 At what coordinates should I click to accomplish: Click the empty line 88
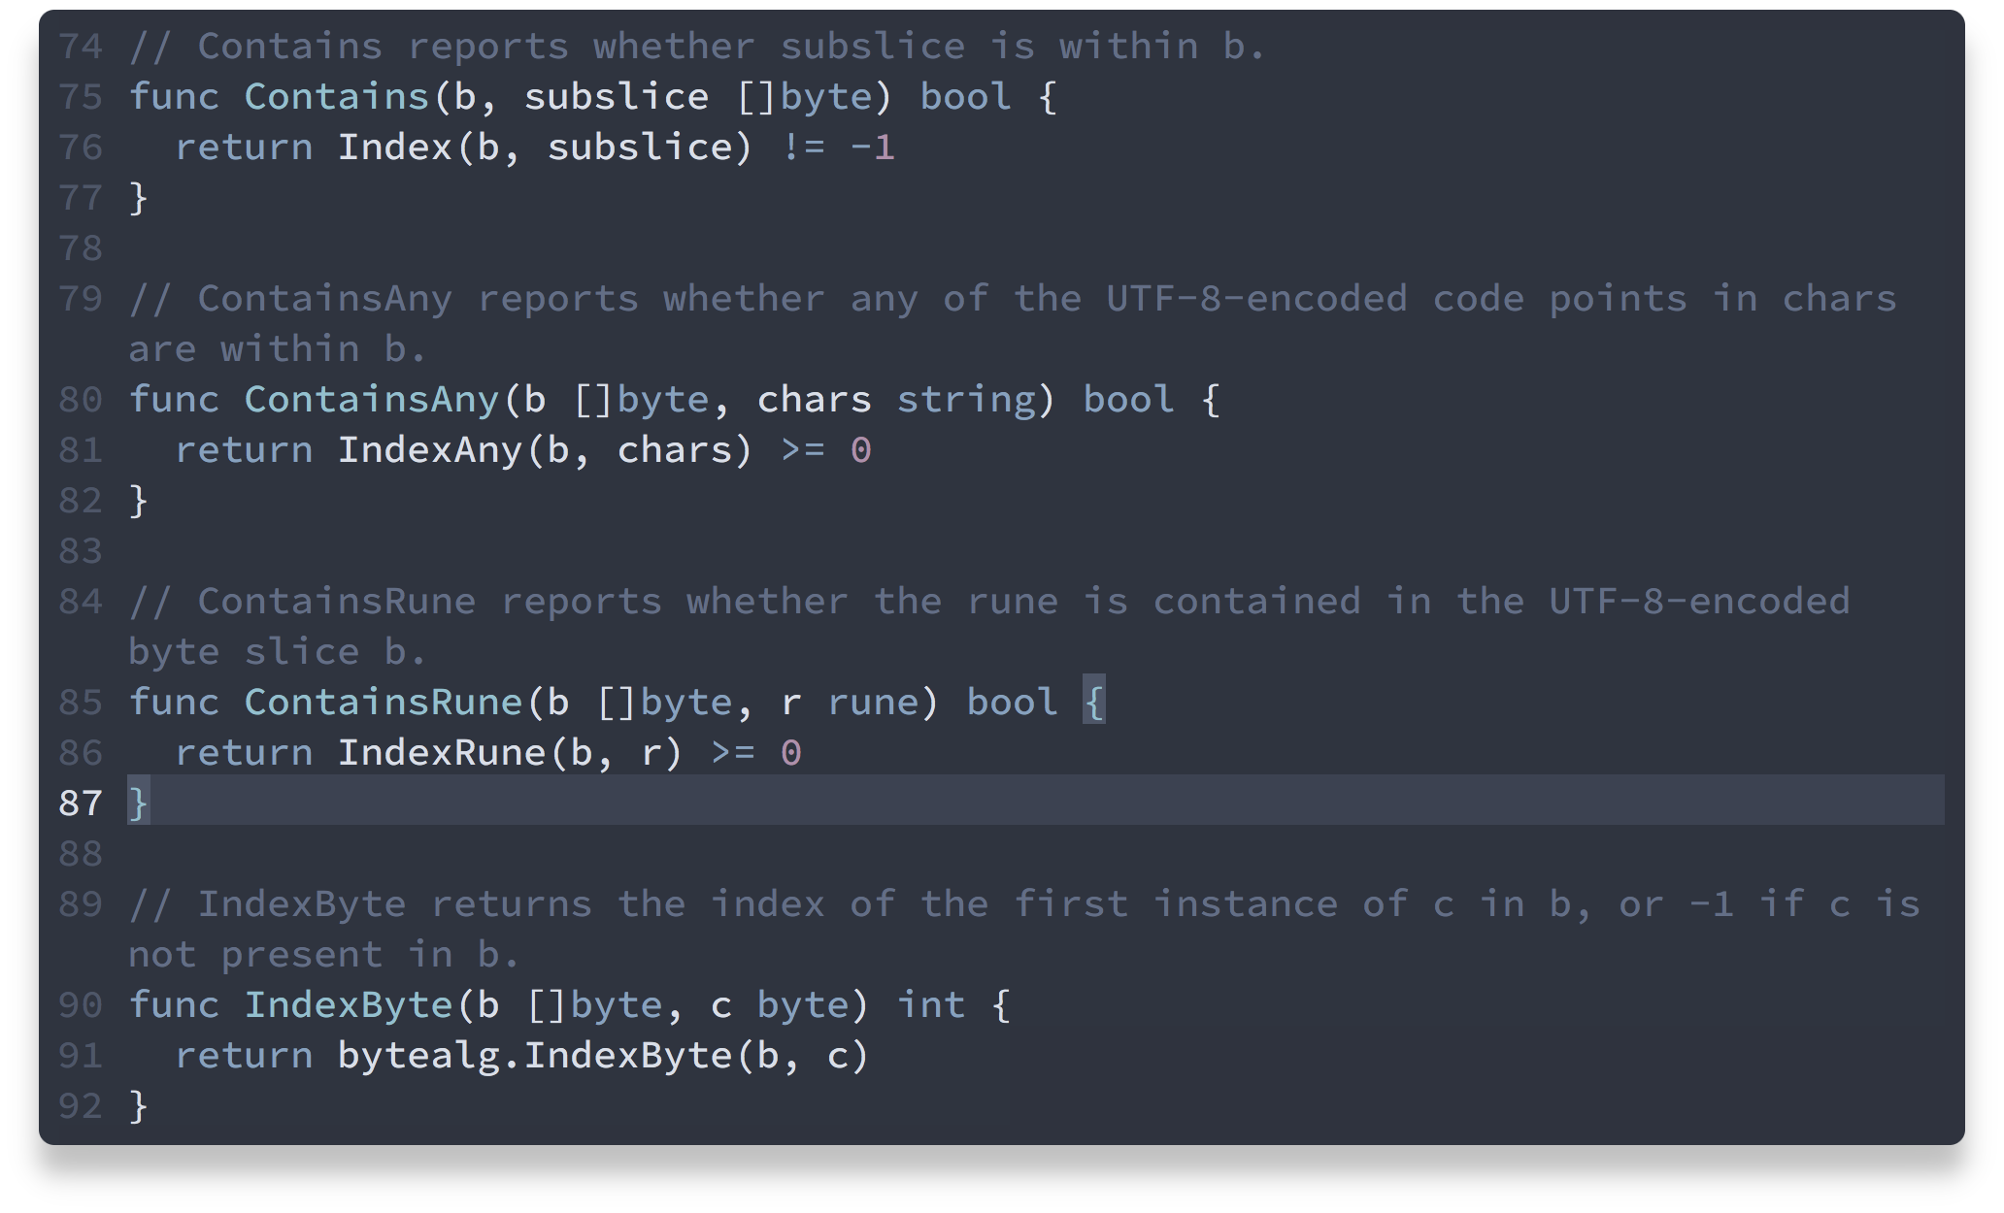(583, 853)
